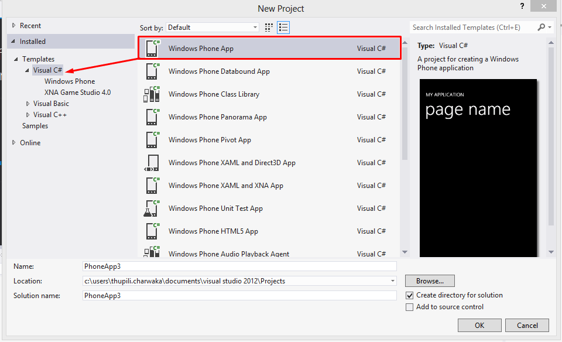Expand the Visual Basic node
This screenshot has height=342, width=562.
(28, 104)
